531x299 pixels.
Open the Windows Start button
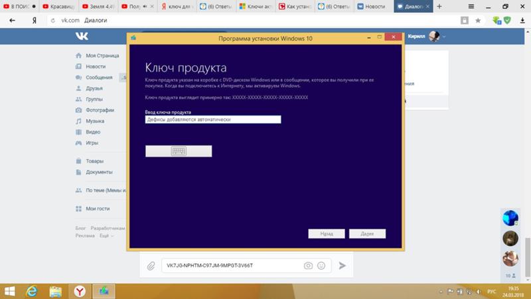(x=10, y=291)
